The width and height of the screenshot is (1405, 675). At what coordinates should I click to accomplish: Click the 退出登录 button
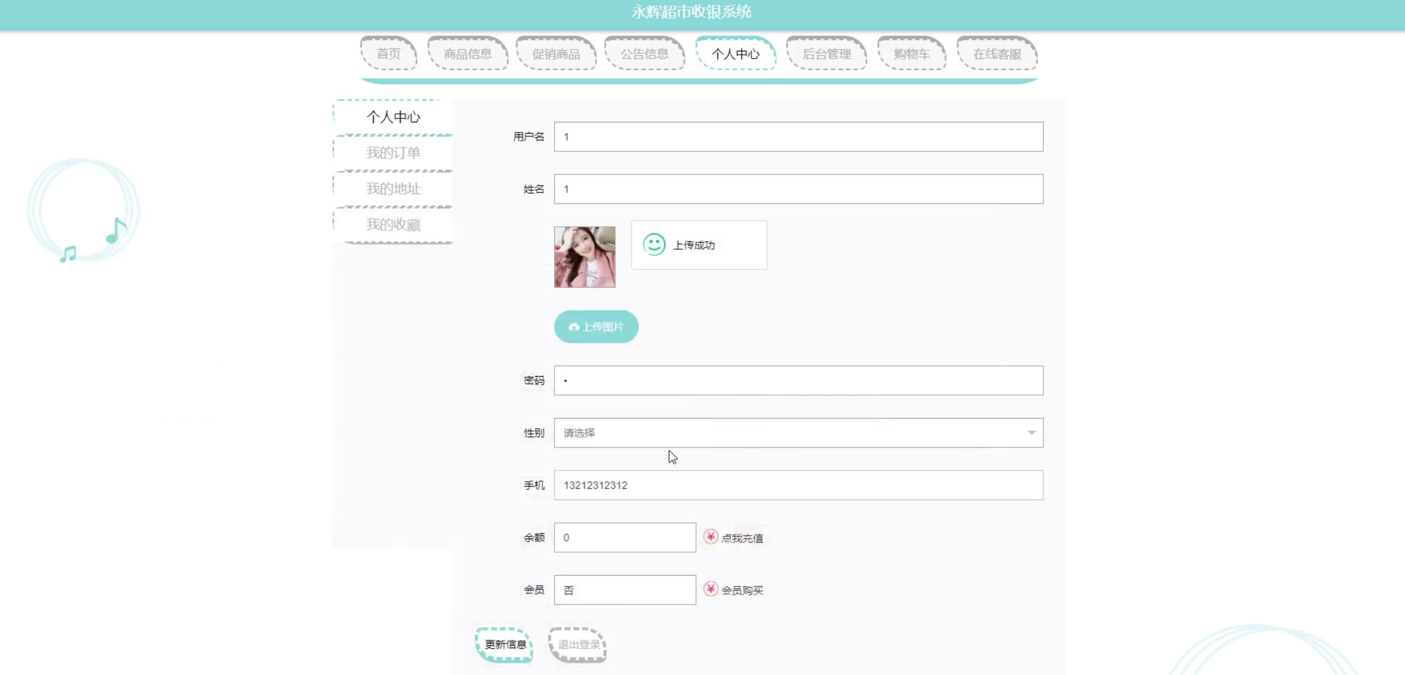[578, 644]
